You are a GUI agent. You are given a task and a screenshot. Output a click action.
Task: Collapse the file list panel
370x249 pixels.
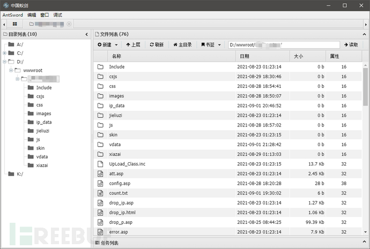tap(364, 34)
